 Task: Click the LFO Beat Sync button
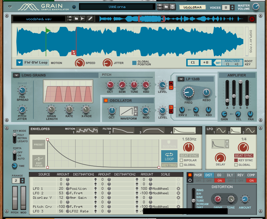click(244, 156)
